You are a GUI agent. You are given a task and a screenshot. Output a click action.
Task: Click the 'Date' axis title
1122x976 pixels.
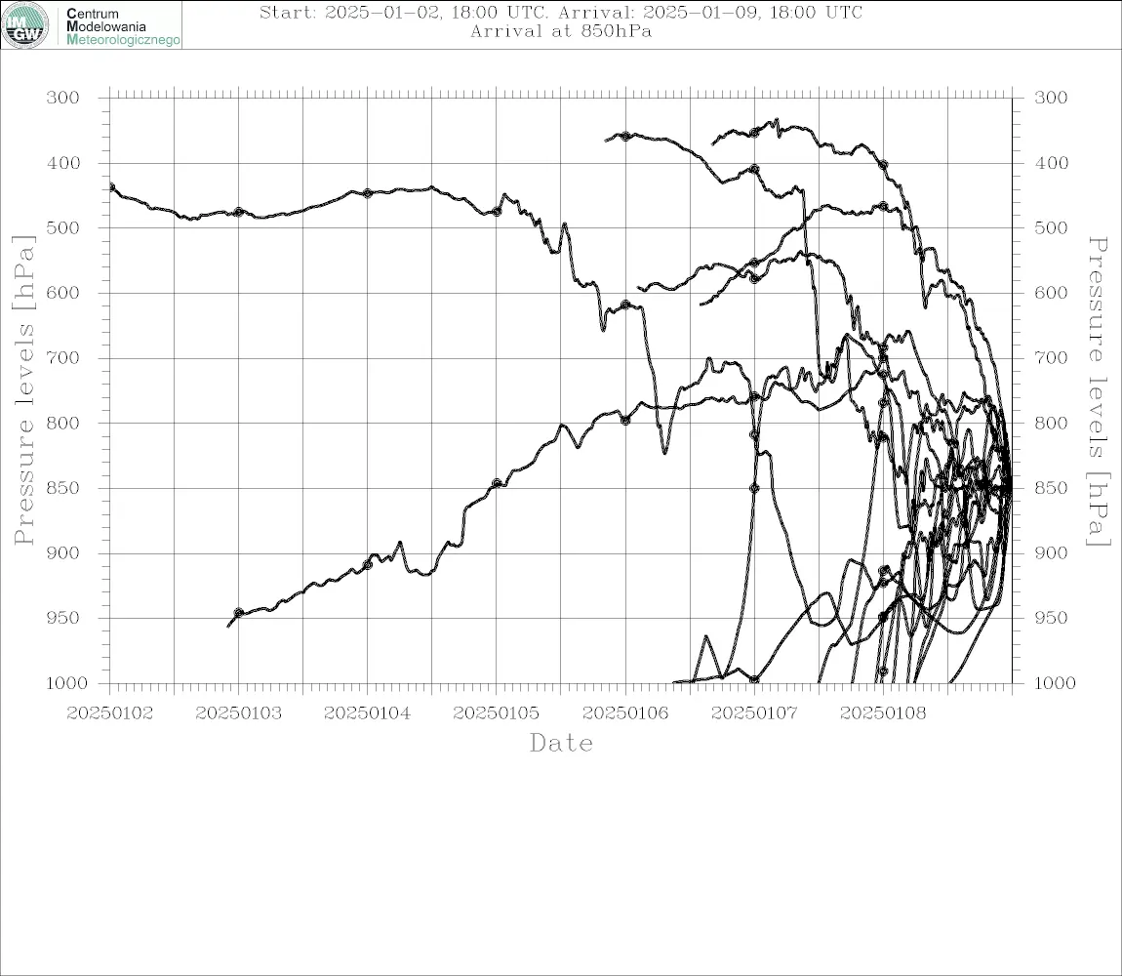[x=561, y=743]
